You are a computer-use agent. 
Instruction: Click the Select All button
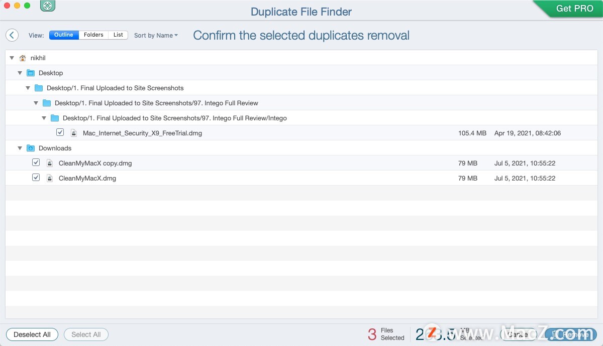[86, 334]
